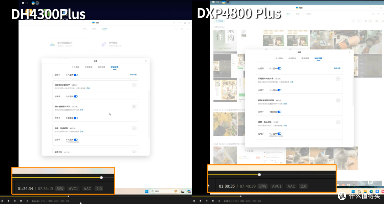384x204 pixels.
Task: Click the scrollbar in DXP4800 Plus settings dialog
Action: (x=353, y=90)
